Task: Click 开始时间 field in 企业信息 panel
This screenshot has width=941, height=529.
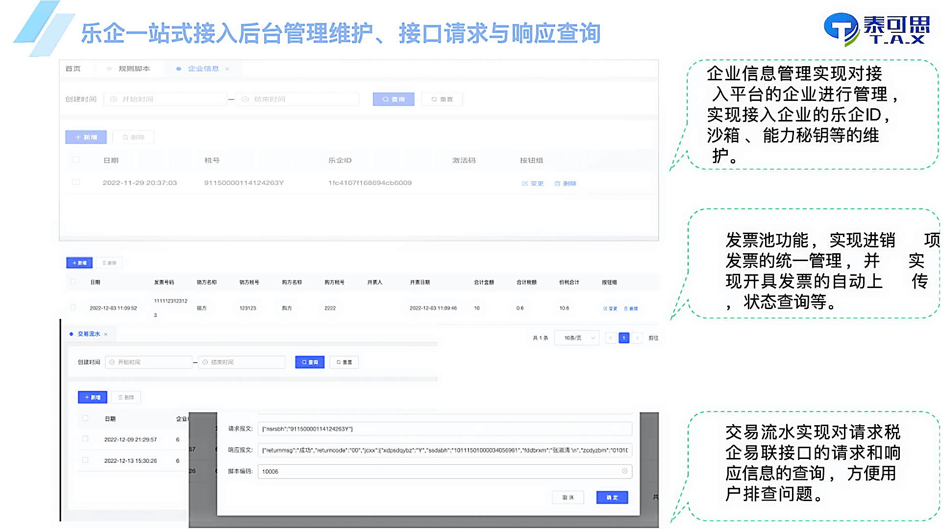Action: (x=166, y=99)
